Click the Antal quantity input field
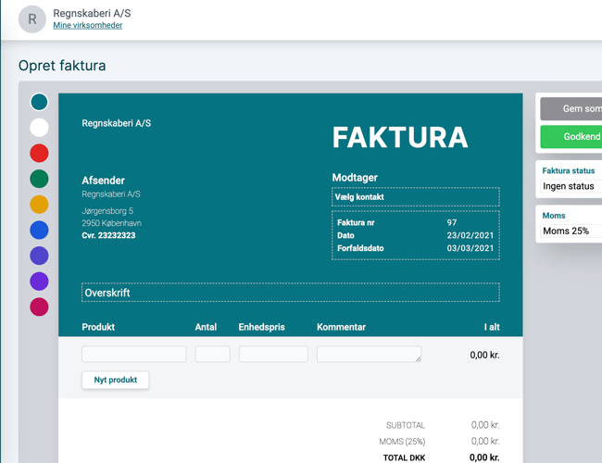This screenshot has height=463, width=602. coord(212,355)
